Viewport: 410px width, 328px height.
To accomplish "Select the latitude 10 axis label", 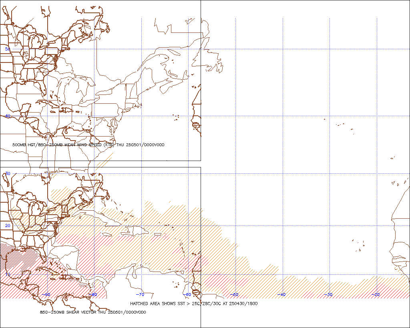I will pyautogui.click(x=8, y=274).
